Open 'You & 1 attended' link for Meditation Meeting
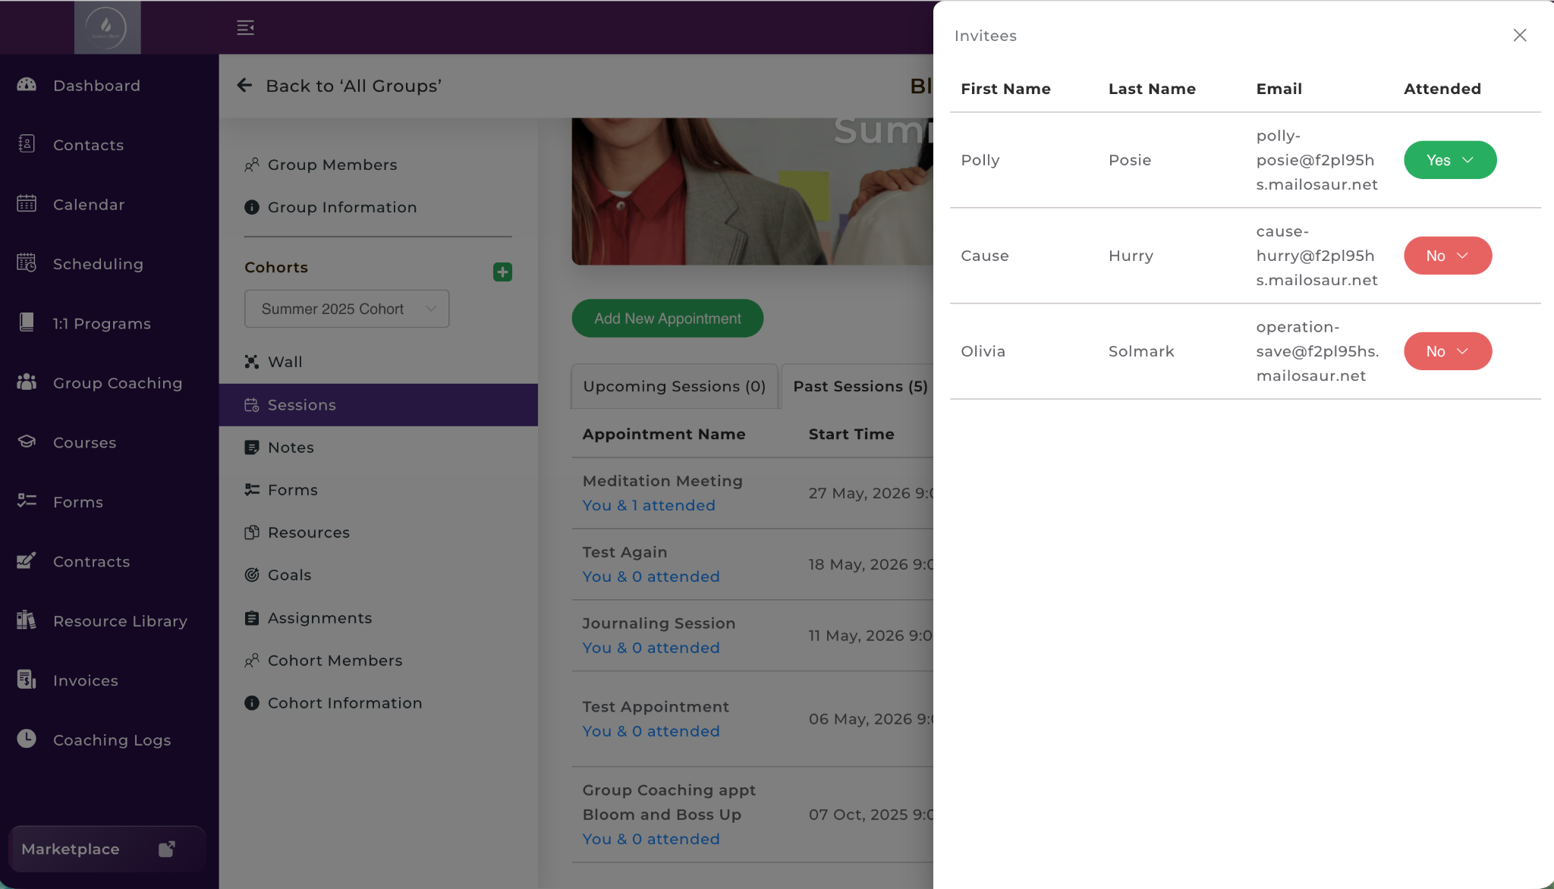This screenshot has width=1554, height=889. click(x=649, y=505)
